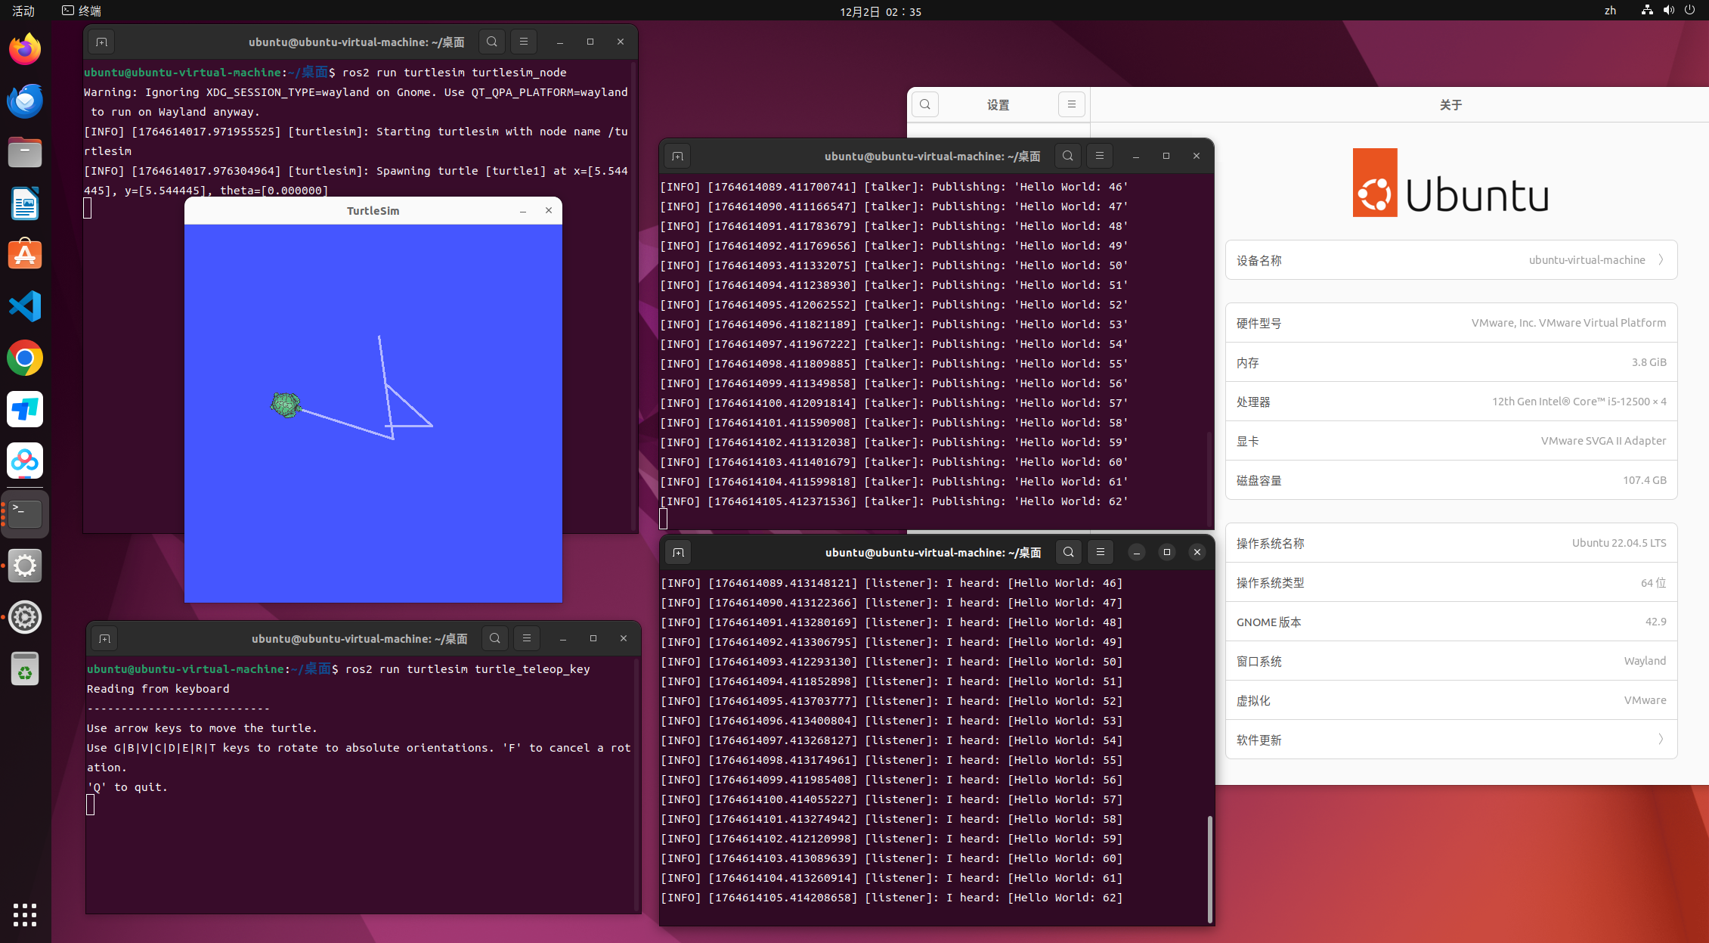The width and height of the screenshot is (1709, 943).
Task: Click search icon in Settings window
Action: 925,104
